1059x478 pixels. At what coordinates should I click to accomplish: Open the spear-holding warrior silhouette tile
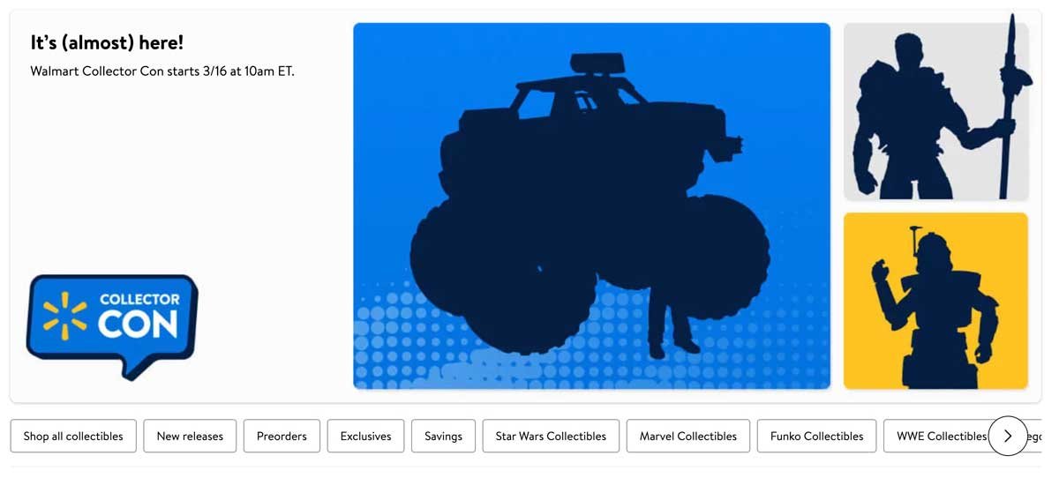click(x=935, y=111)
